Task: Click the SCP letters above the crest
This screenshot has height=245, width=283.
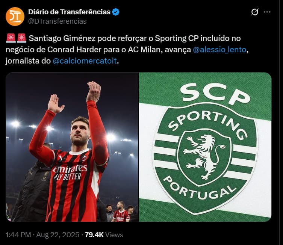Action: click(215, 94)
